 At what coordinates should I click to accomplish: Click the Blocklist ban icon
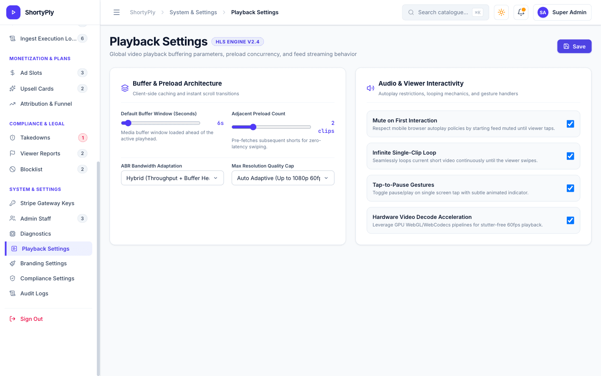[13, 169]
